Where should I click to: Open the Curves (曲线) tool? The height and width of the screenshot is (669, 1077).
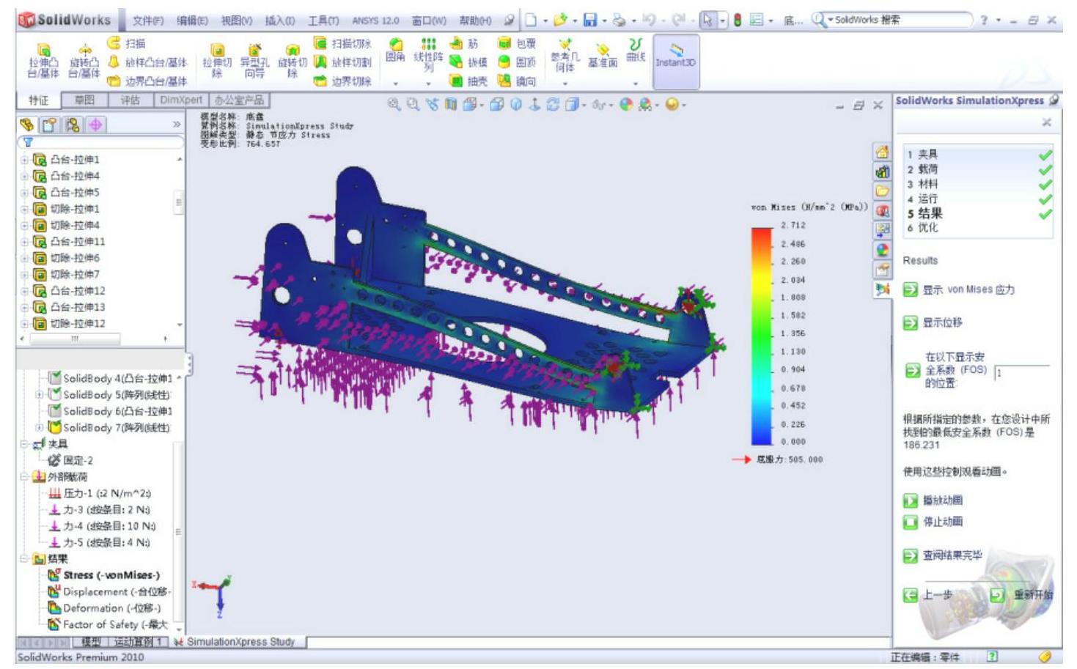tap(636, 51)
